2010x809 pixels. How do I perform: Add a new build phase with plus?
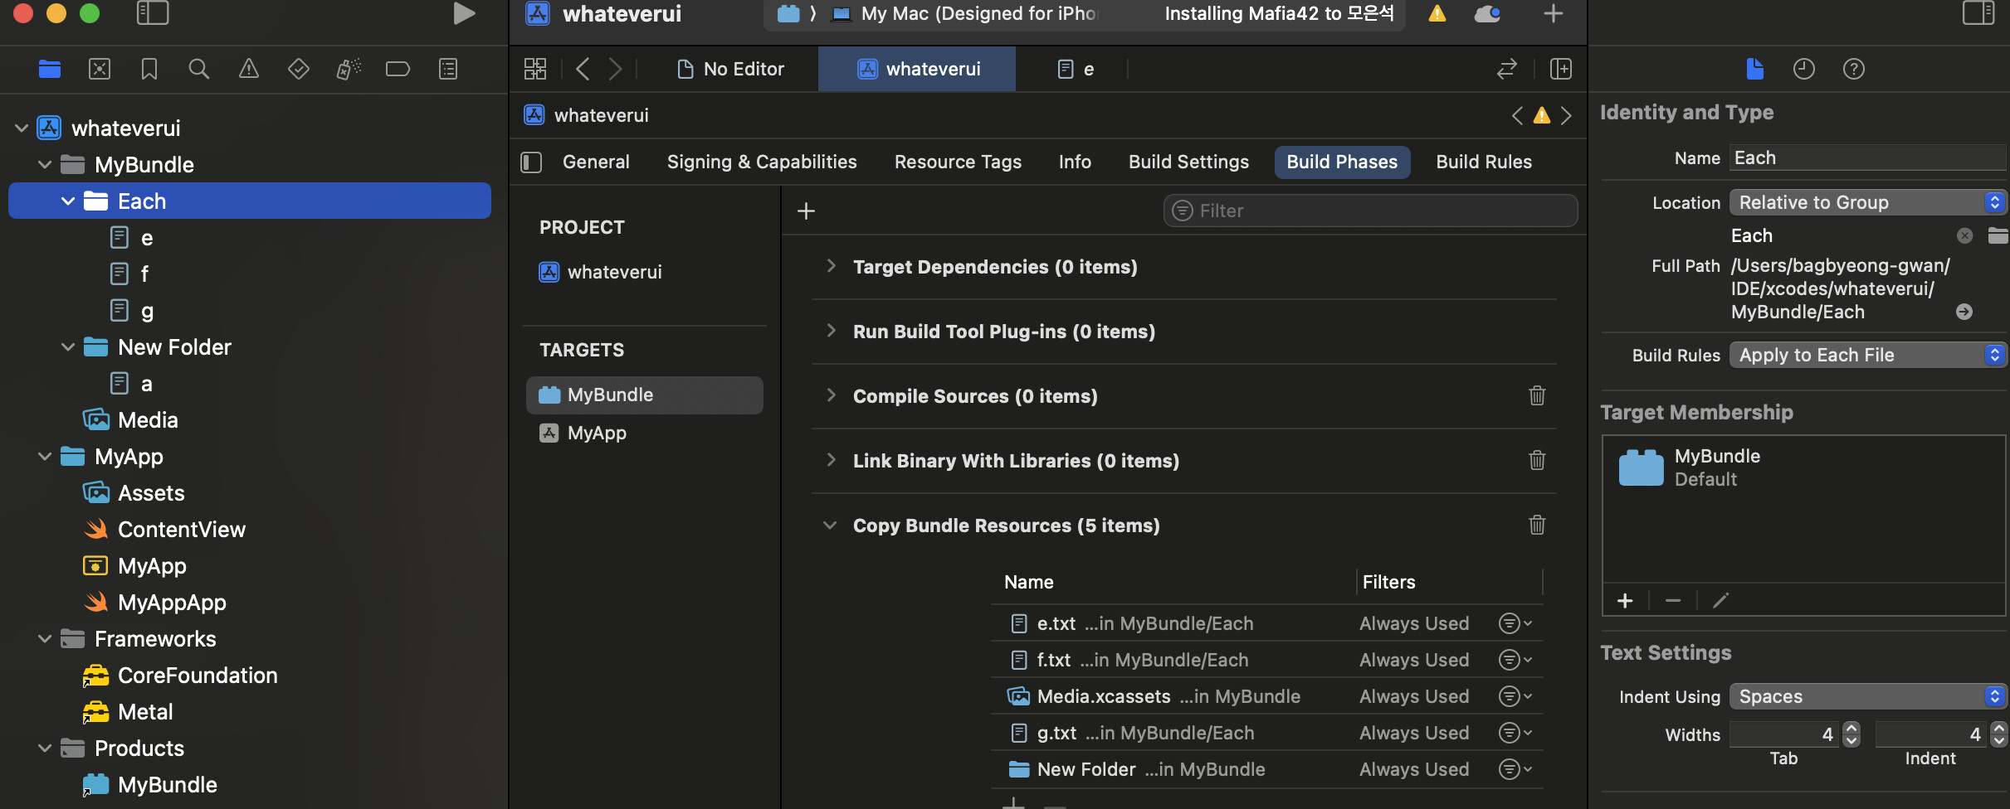click(806, 211)
